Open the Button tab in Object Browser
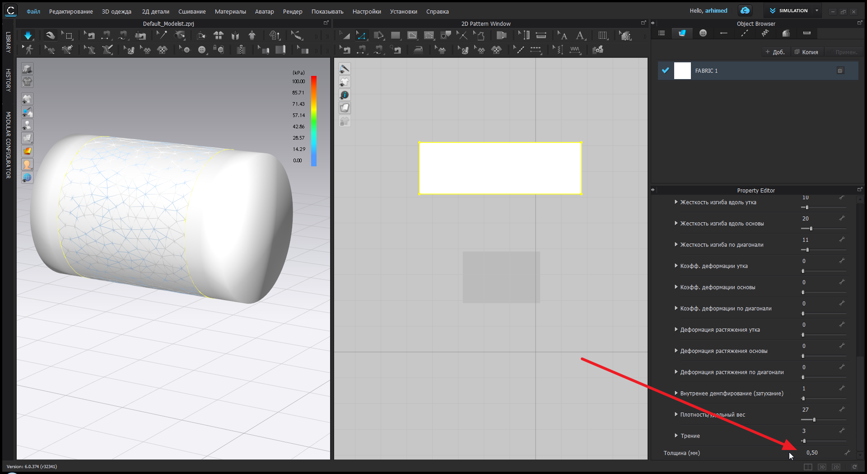867x474 pixels. (703, 33)
